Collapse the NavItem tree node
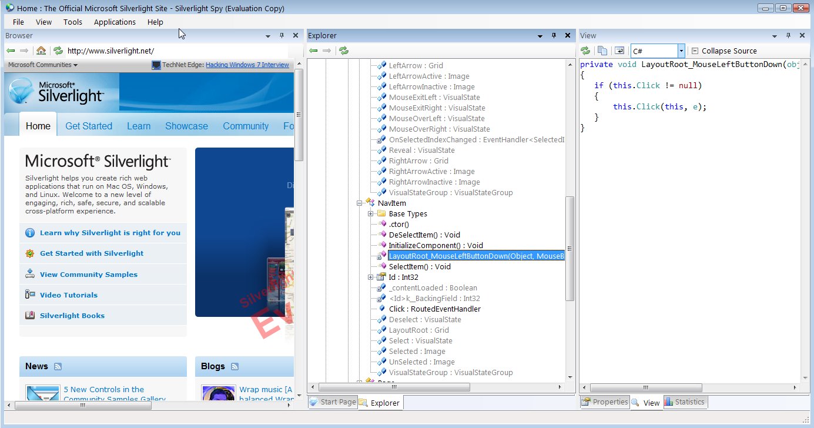The image size is (814, 428). tap(359, 203)
